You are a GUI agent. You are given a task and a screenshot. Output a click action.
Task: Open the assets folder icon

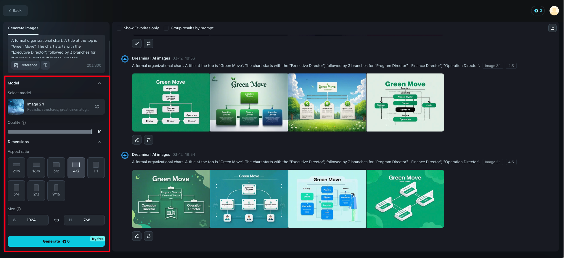(552, 28)
